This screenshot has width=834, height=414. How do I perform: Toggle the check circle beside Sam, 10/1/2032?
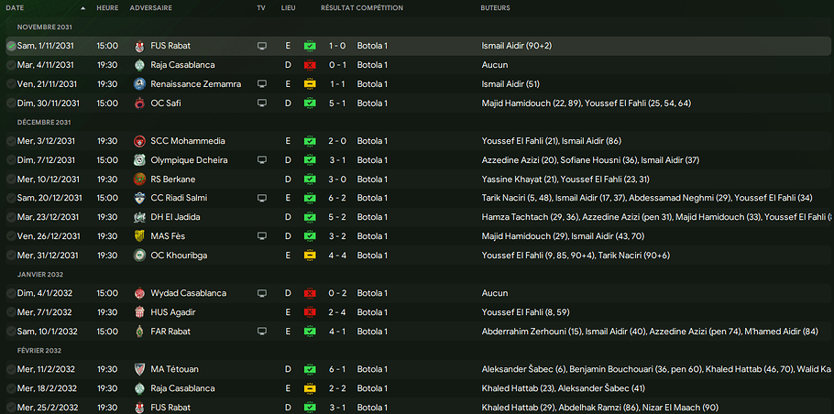11,332
